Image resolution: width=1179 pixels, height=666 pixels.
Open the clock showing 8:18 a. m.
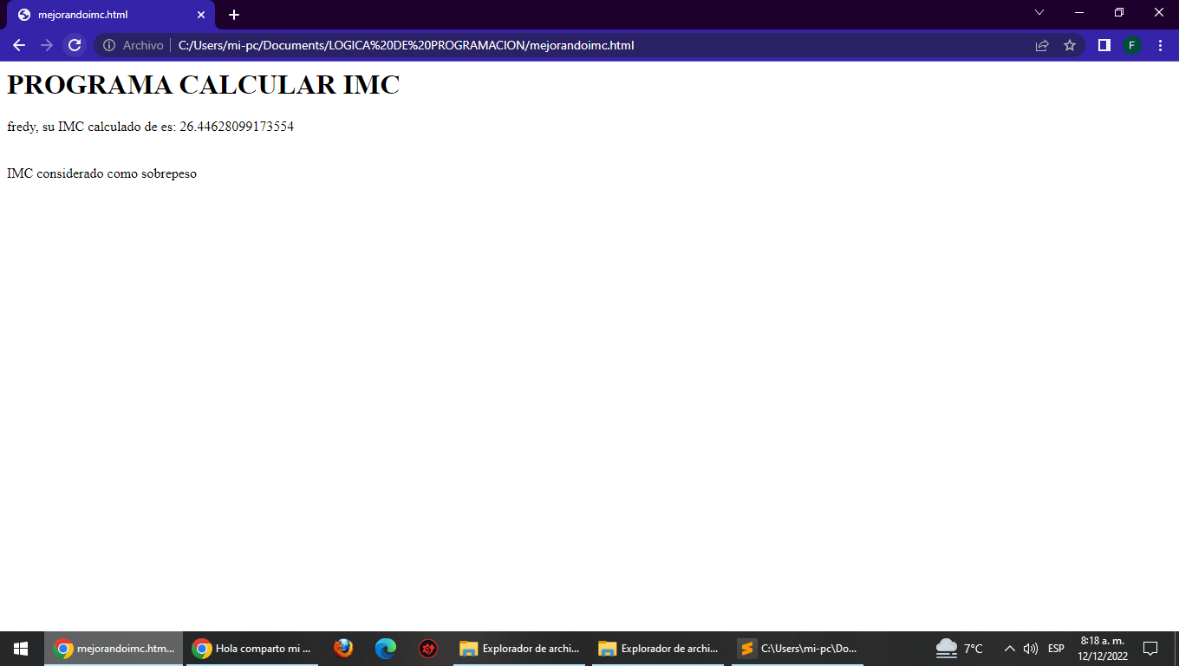1103,649
